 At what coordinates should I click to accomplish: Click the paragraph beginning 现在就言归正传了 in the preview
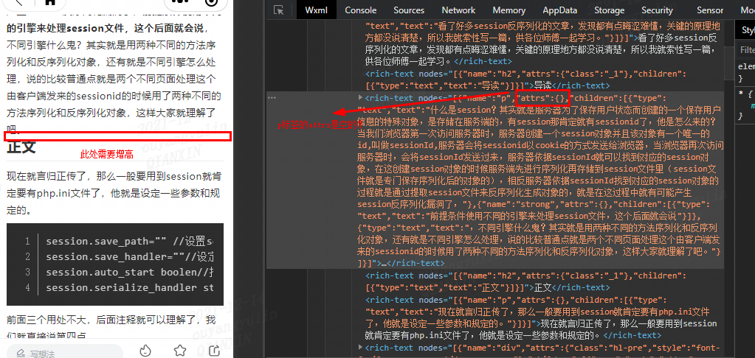pyautogui.click(x=114, y=193)
